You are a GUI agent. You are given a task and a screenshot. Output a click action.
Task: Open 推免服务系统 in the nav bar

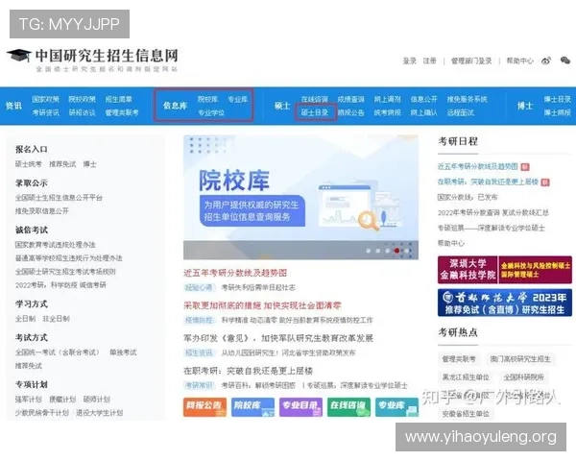[x=467, y=99]
